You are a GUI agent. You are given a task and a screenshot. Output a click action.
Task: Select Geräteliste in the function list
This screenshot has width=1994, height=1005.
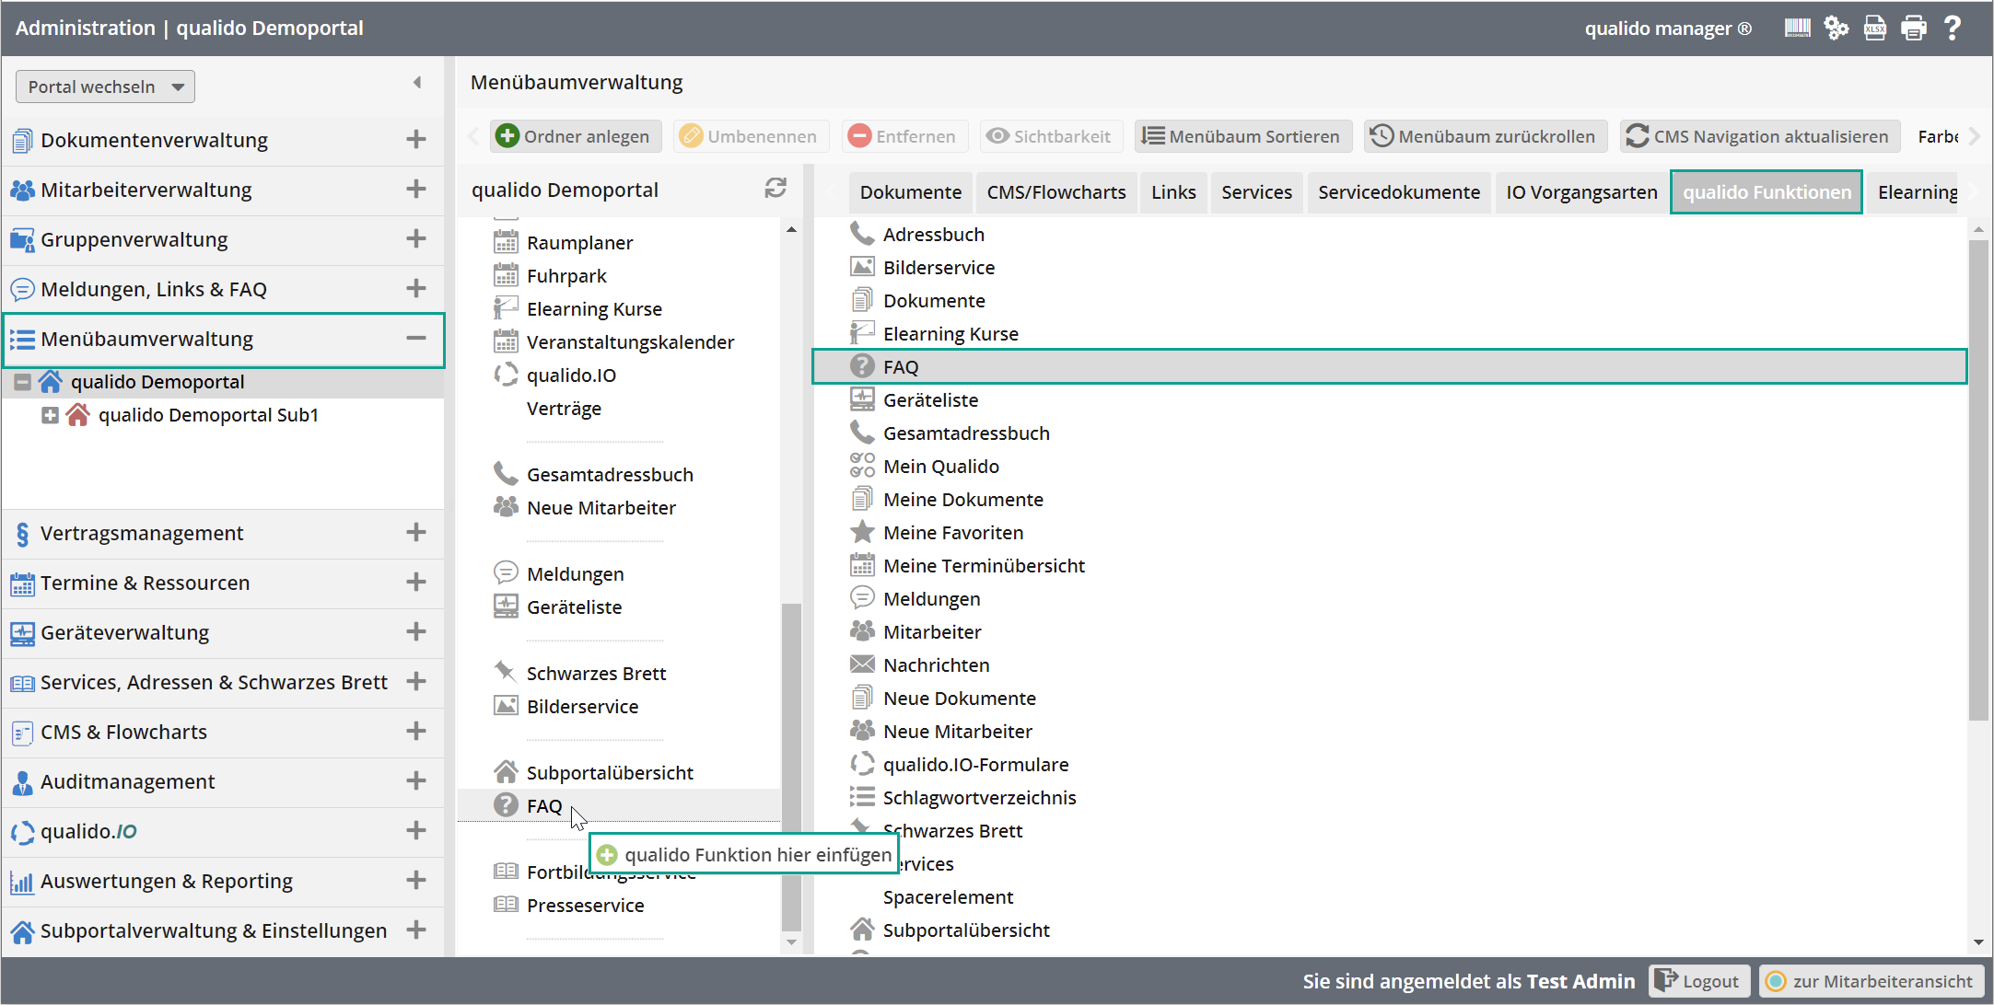click(x=930, y=400)
